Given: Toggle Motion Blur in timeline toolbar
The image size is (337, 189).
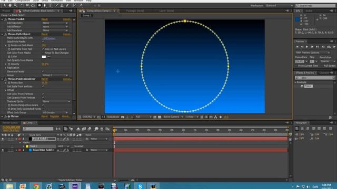Looking at the screenshot, I should [89, 129].
